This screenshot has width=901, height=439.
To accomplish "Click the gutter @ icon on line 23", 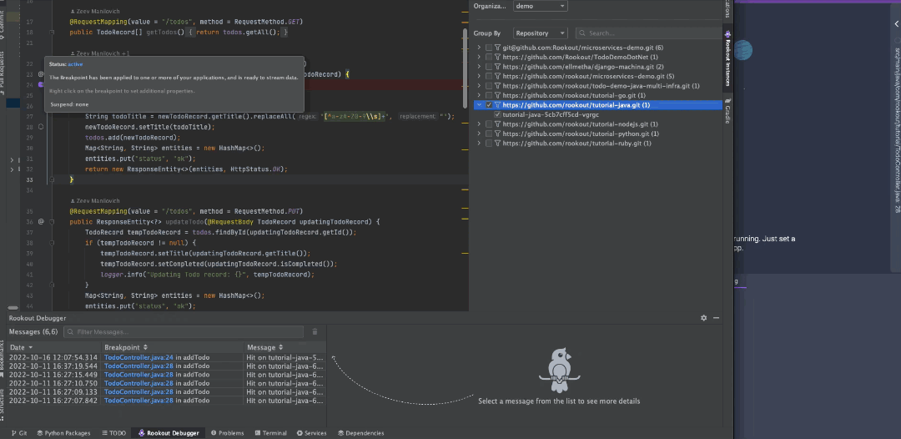I will pos(41,74).
